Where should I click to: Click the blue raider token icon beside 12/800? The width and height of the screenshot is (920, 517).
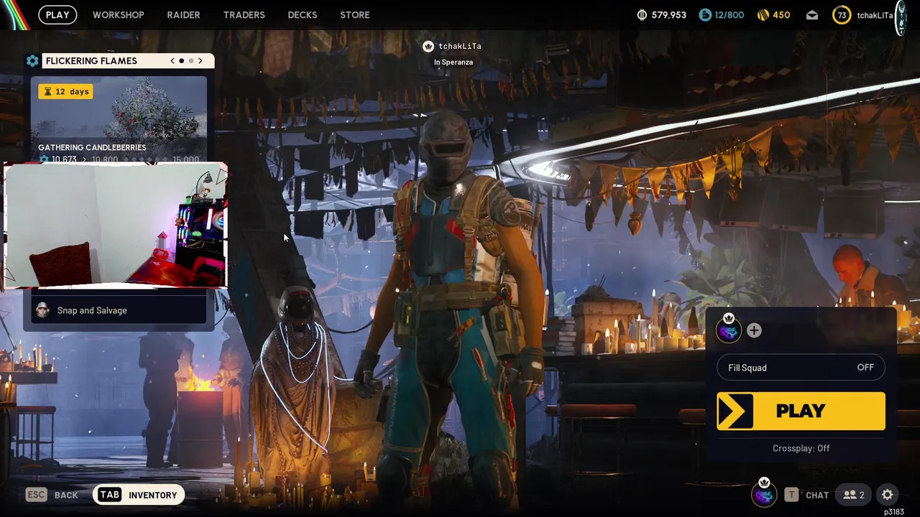click(x=704, y=15)
